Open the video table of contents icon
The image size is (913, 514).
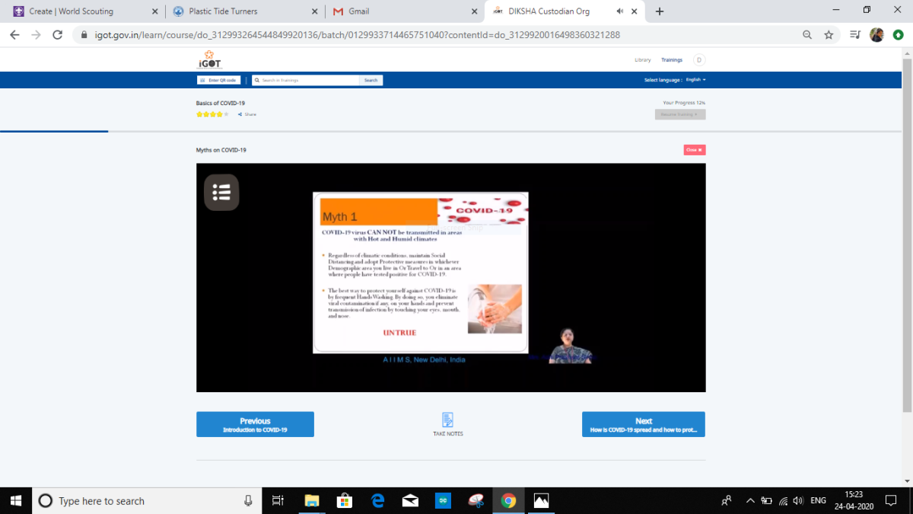pos(221,192)
